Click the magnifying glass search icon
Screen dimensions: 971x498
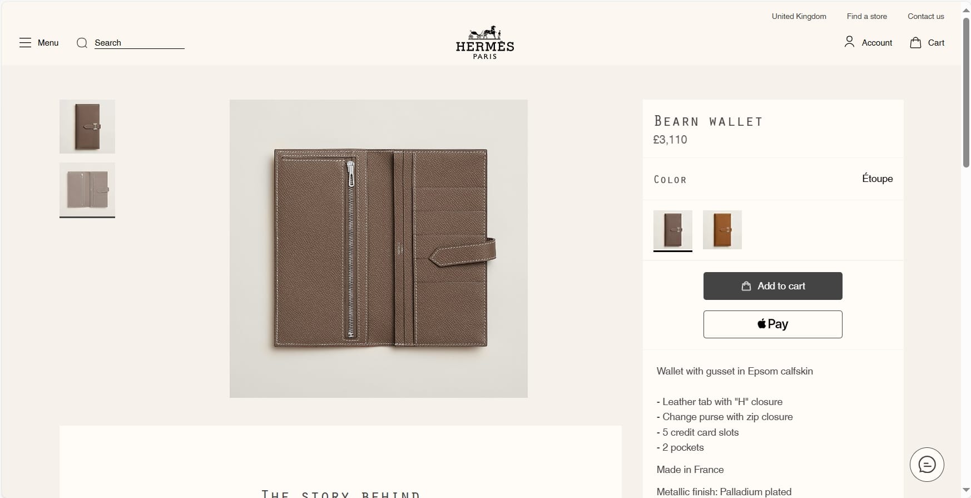82,43
